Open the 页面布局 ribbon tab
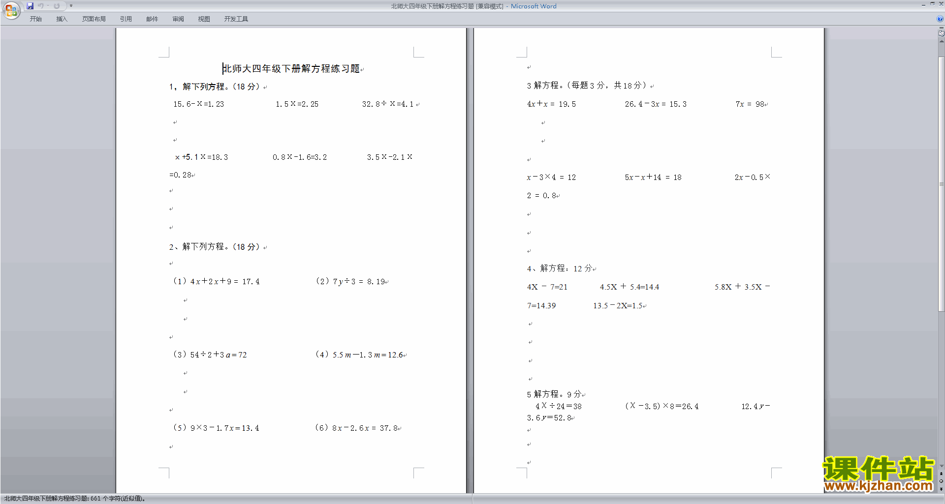This screenshot has height=504, width=945. click(x=94, y=19)
